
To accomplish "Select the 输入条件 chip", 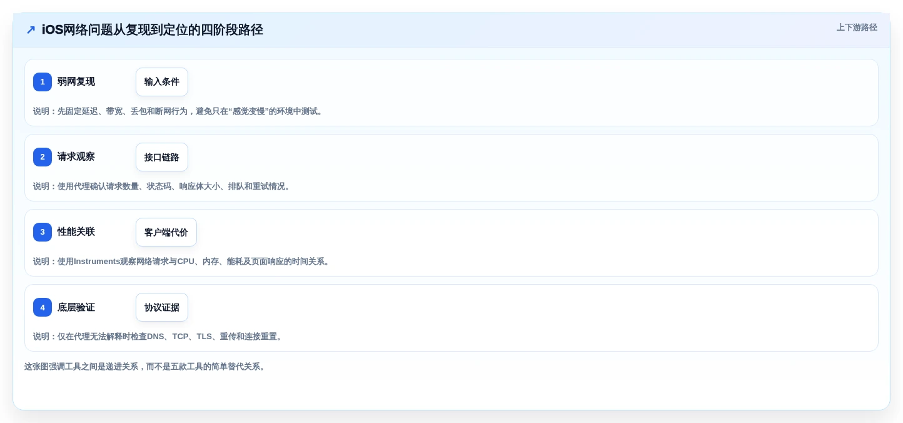I will [162, 82].
